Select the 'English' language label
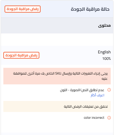Screen dimensions: 115x135 [x=104, y=52]
